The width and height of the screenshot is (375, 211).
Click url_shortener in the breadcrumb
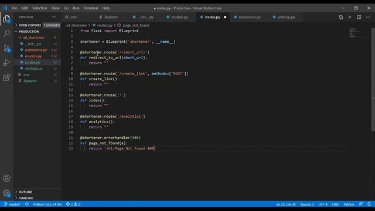[x=76, y=25]
